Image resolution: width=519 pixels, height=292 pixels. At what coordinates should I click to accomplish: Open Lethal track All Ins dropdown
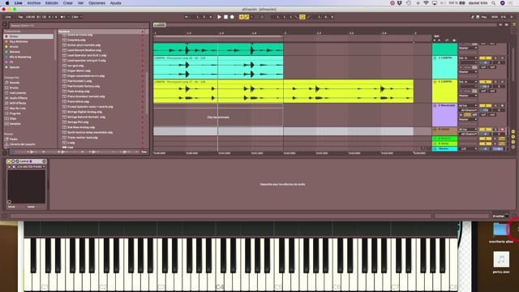click(468, 130)
